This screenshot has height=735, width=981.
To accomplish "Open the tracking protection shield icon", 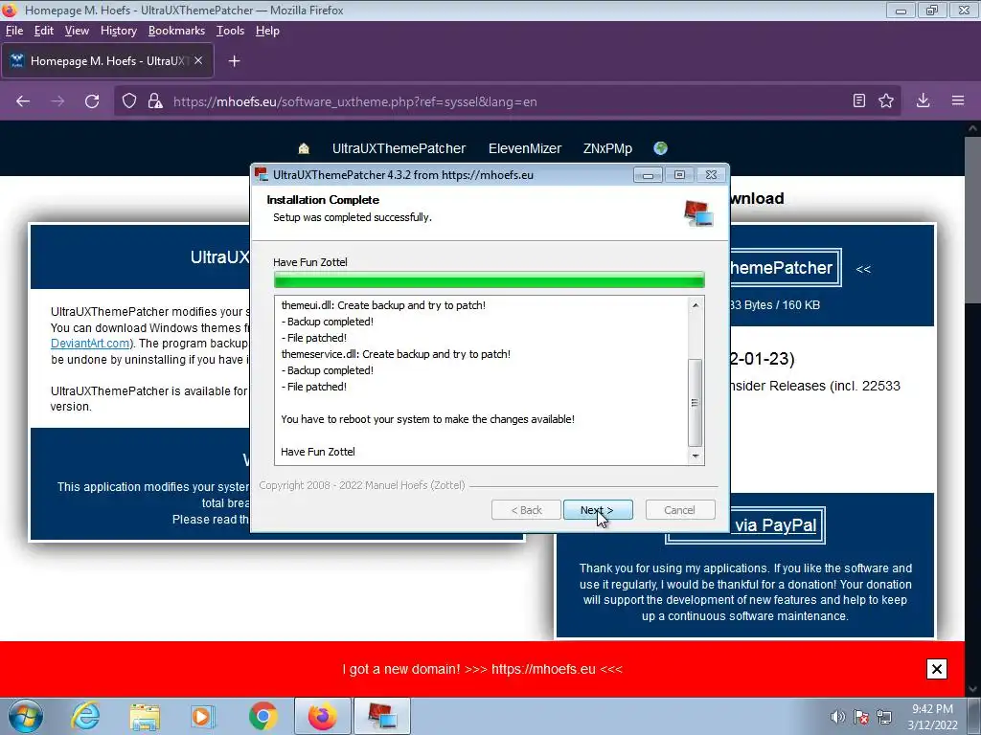I will [129, 101].
